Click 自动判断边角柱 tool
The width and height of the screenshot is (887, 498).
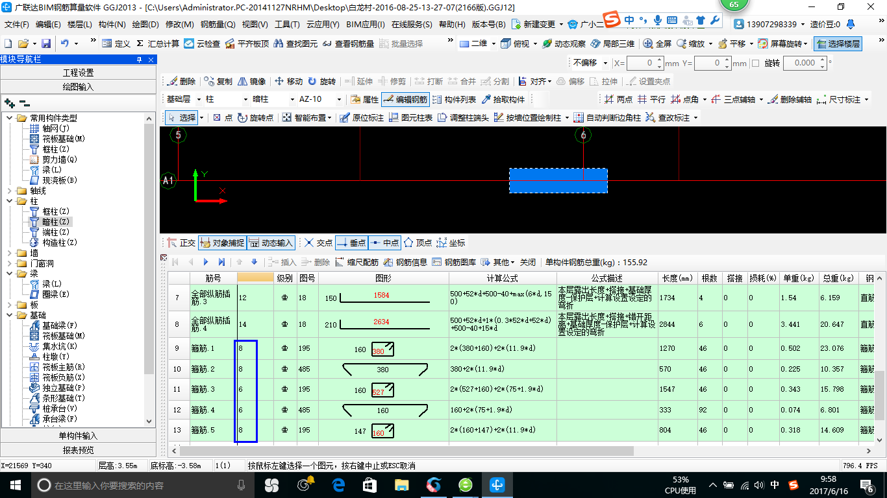pos(606,117)
